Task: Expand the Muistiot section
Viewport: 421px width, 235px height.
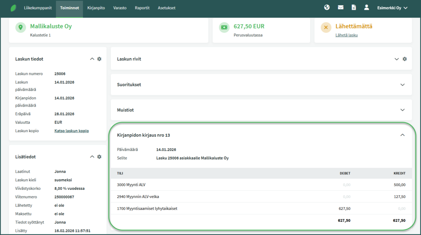Action: 402,110
